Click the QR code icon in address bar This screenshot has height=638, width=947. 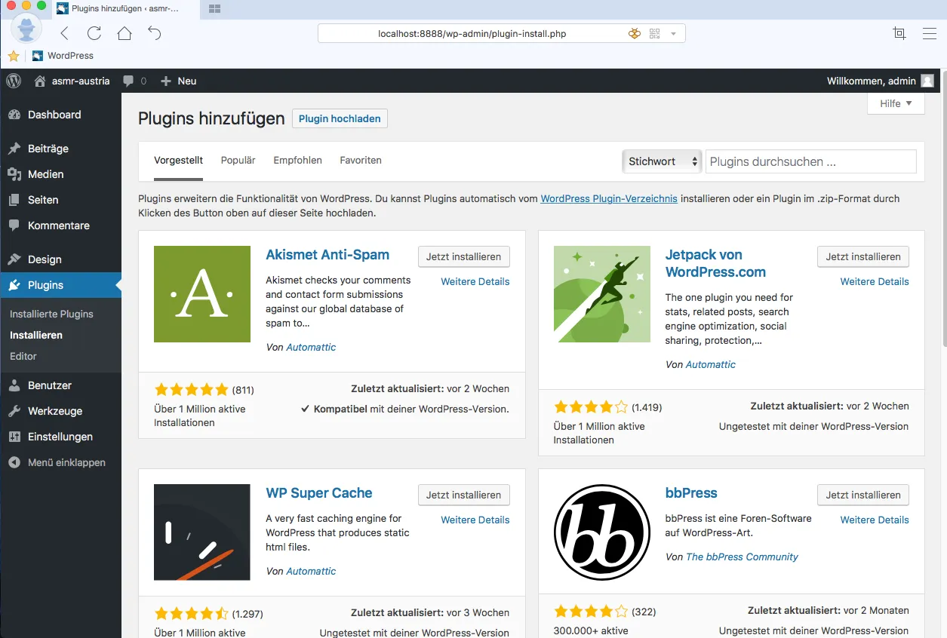pyautogui.click(x=653, y=34)
